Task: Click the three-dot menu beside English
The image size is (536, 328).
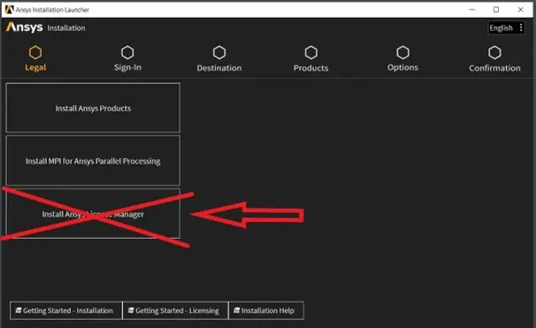Action: click(x=521, y=27)
